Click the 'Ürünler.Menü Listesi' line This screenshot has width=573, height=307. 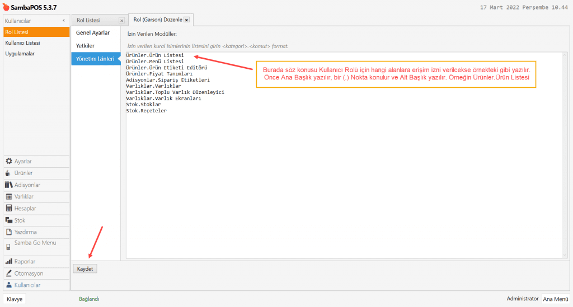[x=155, y=62]
